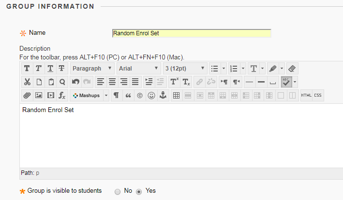Toggle the ABC spell check button

coord(286,82)
